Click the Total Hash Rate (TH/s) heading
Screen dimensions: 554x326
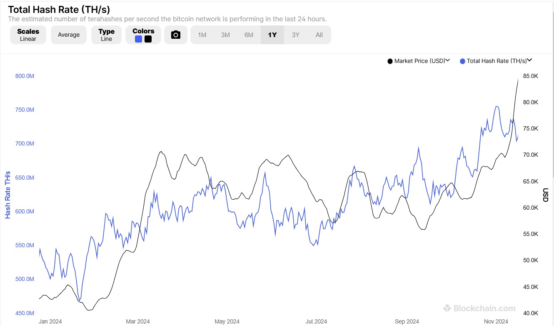(59, 9)
